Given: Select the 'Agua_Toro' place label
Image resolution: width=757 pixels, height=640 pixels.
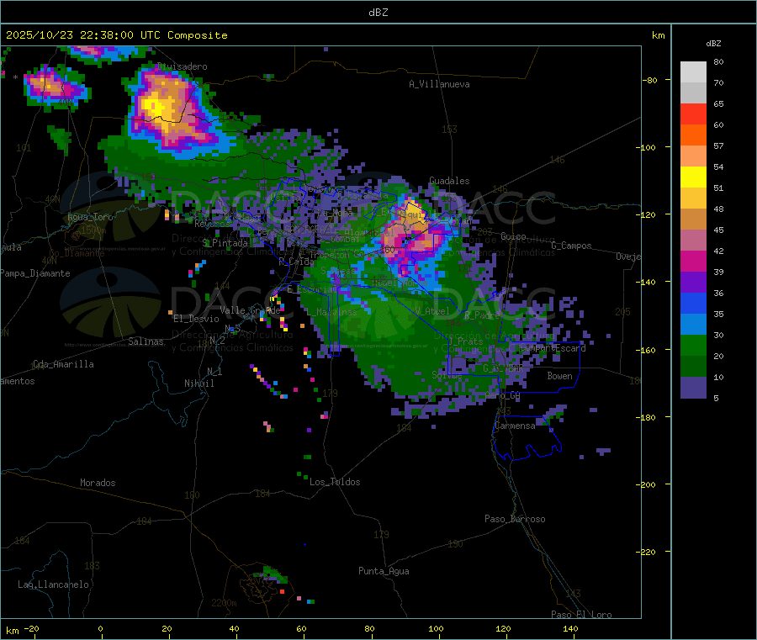Looking at the screenshot, I should point(90,217).
